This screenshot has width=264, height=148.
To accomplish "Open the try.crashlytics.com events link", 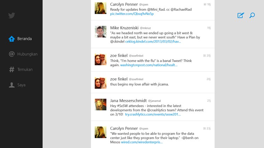I will pyautogui.click(x=153, y=114).
